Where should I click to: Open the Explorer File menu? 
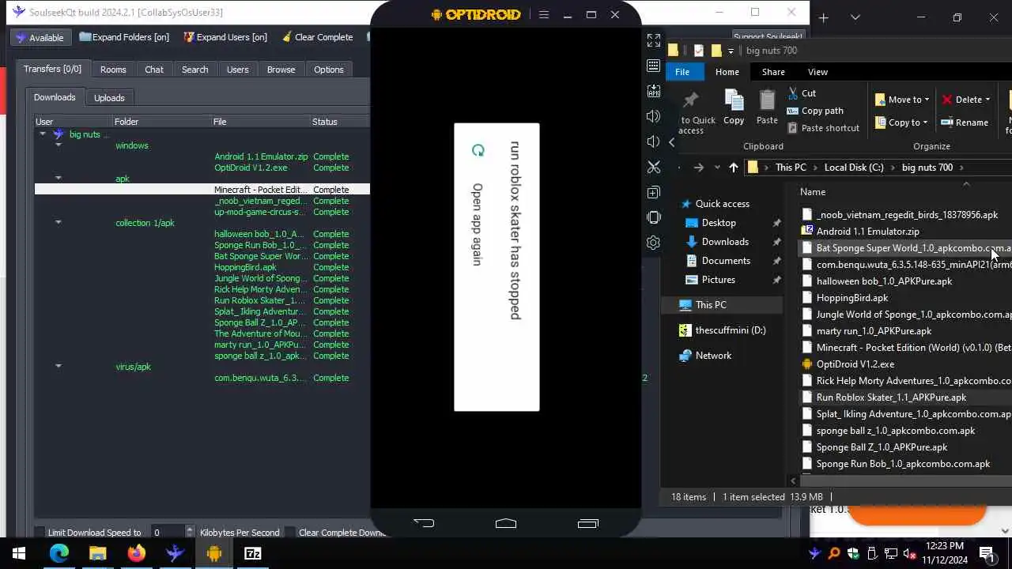click(x=682, y=72)
